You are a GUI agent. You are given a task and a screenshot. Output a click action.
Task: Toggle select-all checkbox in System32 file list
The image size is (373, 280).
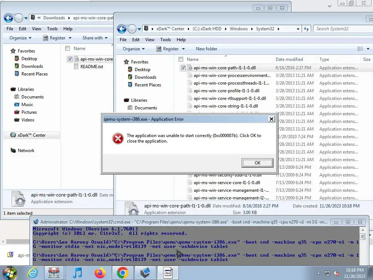(x=181, y=59)
